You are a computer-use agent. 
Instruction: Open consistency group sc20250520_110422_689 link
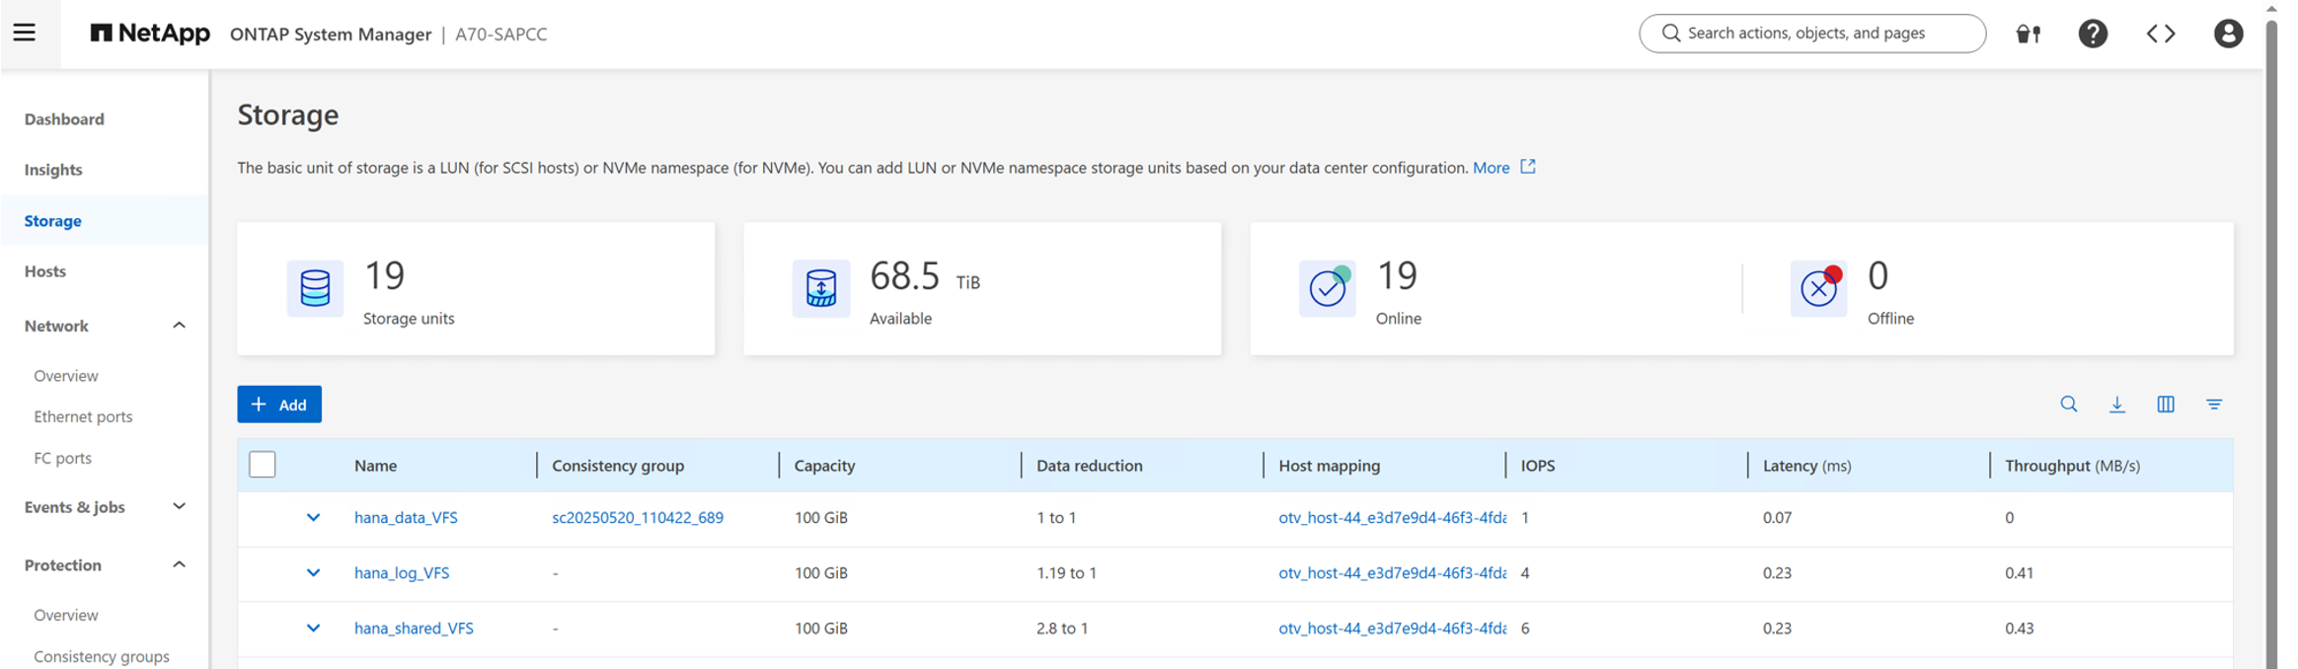coord(637,517)
